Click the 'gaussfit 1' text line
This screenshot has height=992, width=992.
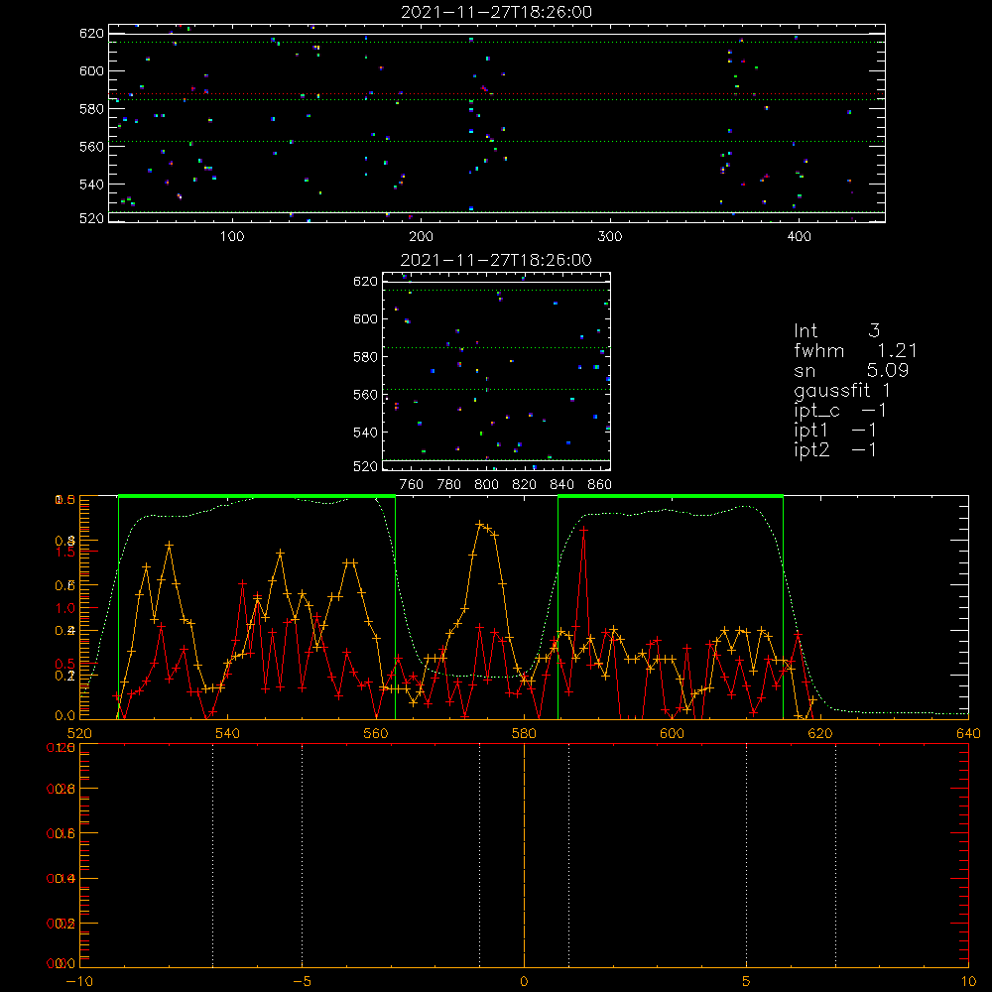[842, 390]
